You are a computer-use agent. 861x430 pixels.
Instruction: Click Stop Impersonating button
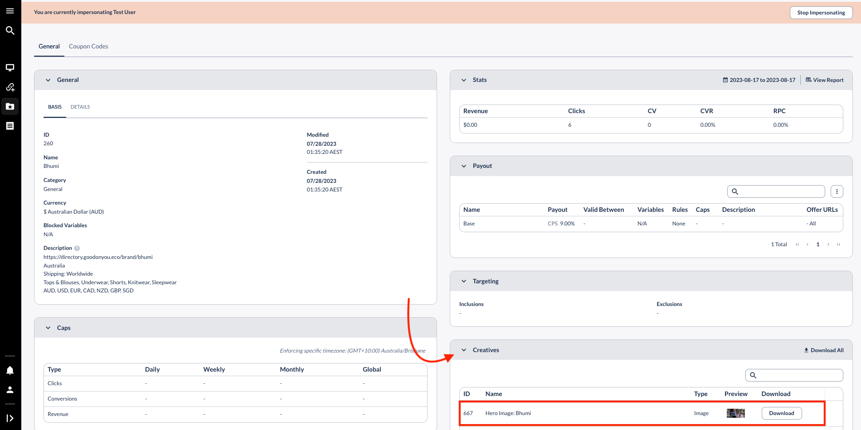tap(821, 13)
